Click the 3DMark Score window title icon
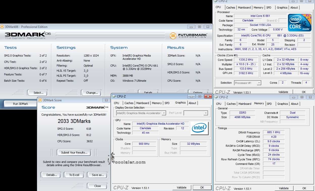This screenshot has width=315, height=191. point(40,100)
